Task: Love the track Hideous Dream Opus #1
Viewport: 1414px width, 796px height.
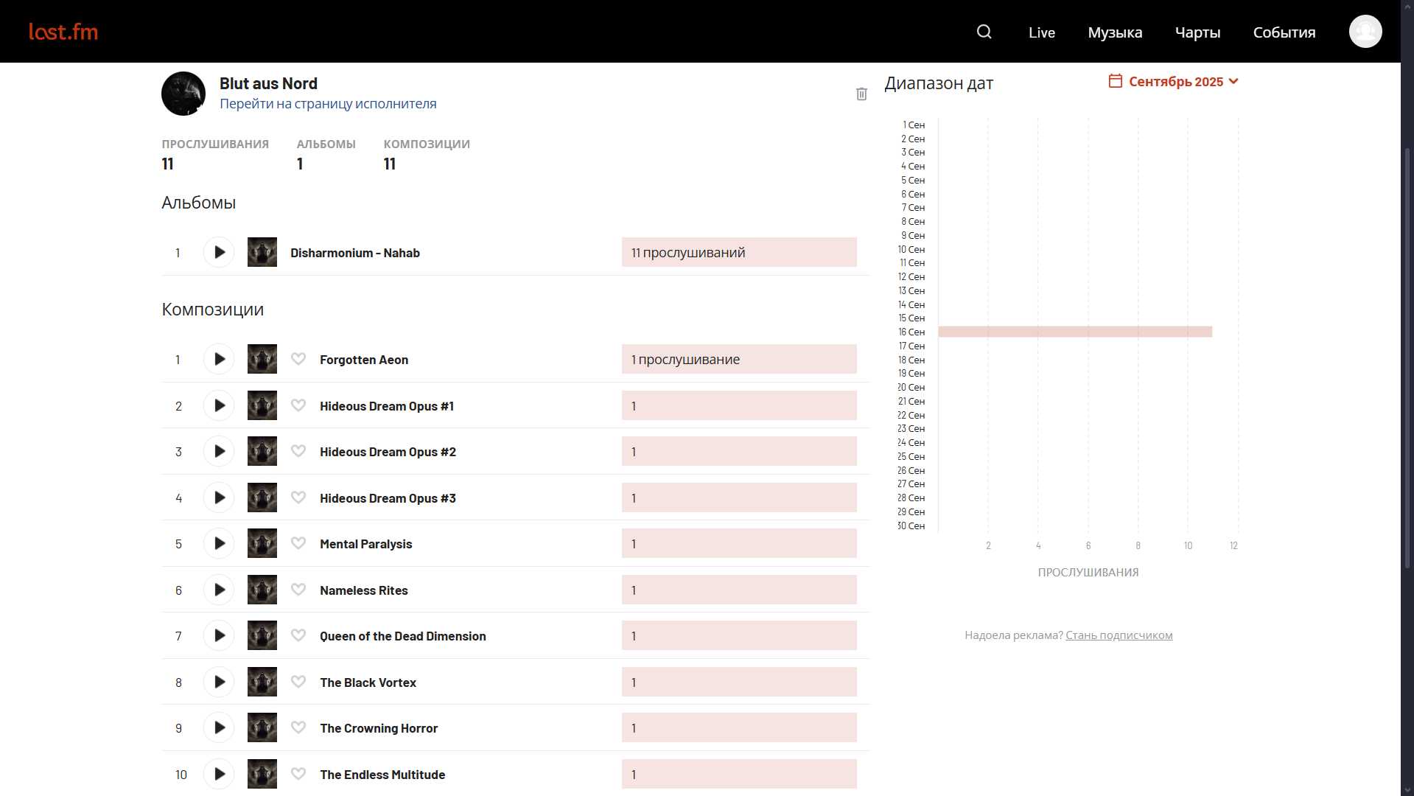Action: (298, 405)
